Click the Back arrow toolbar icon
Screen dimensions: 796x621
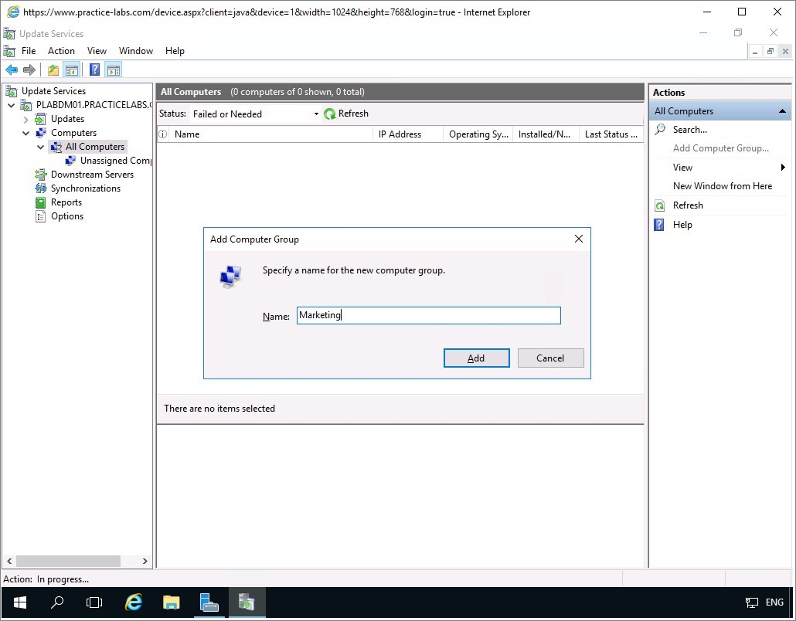coord(12,70)
